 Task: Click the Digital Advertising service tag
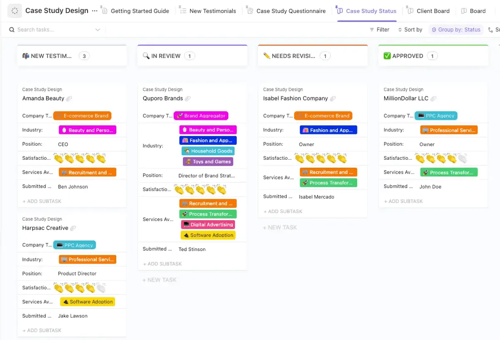(208, 224)
